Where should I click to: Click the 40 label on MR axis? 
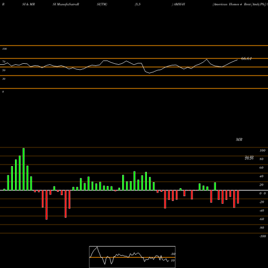coord(262,176)
